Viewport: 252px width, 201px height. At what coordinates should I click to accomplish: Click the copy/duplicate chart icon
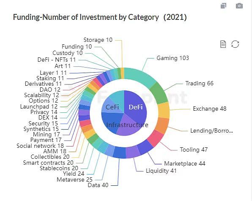[x=223, y=6]
